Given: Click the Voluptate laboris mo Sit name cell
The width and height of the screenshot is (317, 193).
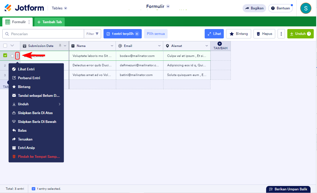Looking at the screenshot, I should (x=92, y=56).
